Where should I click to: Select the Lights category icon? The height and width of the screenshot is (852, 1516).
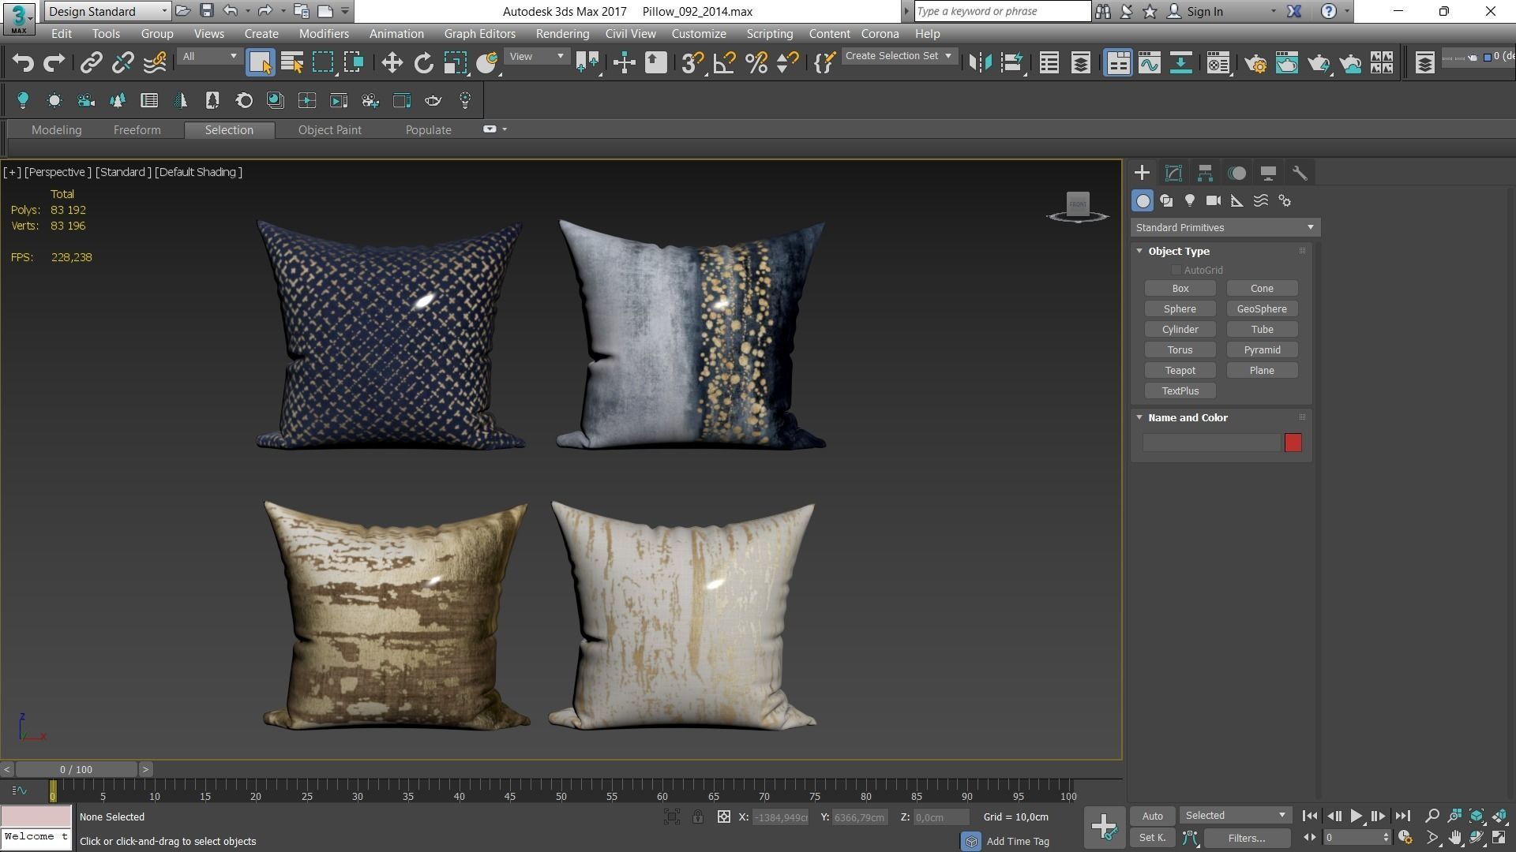click(x=1190, y=201)
